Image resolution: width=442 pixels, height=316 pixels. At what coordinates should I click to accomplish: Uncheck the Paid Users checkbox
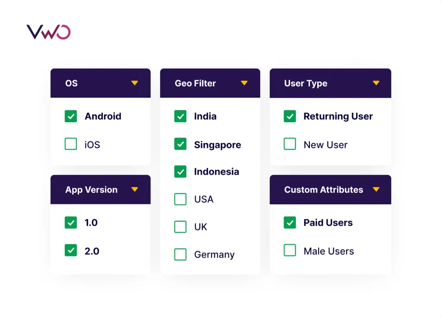(x=290, y=223)
